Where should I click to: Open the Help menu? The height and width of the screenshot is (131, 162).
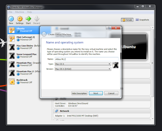[29, 12]
